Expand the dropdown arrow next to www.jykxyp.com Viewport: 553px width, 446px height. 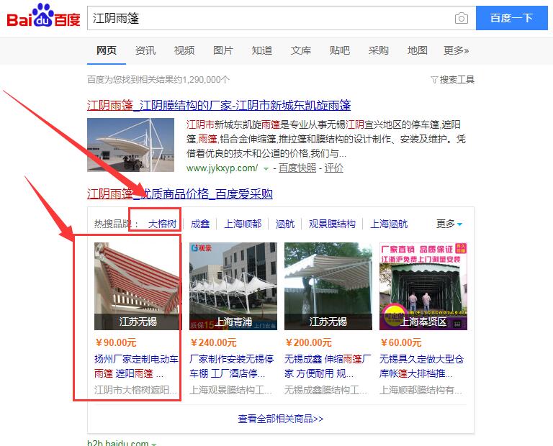(x=266, y=168)
